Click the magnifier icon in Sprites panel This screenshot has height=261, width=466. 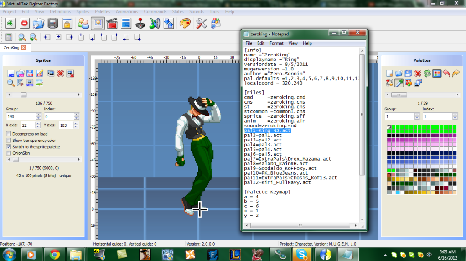tap(11, 83)
